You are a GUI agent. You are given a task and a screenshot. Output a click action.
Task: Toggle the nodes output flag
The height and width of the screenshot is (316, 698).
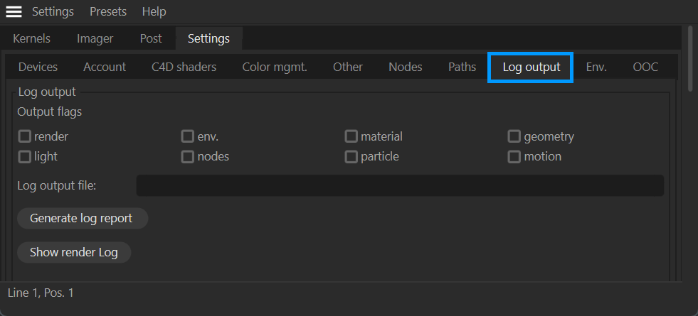click(188, 156)
